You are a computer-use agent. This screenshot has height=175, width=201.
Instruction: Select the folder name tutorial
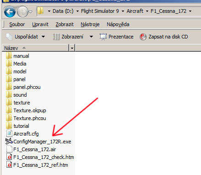(22, 126)
